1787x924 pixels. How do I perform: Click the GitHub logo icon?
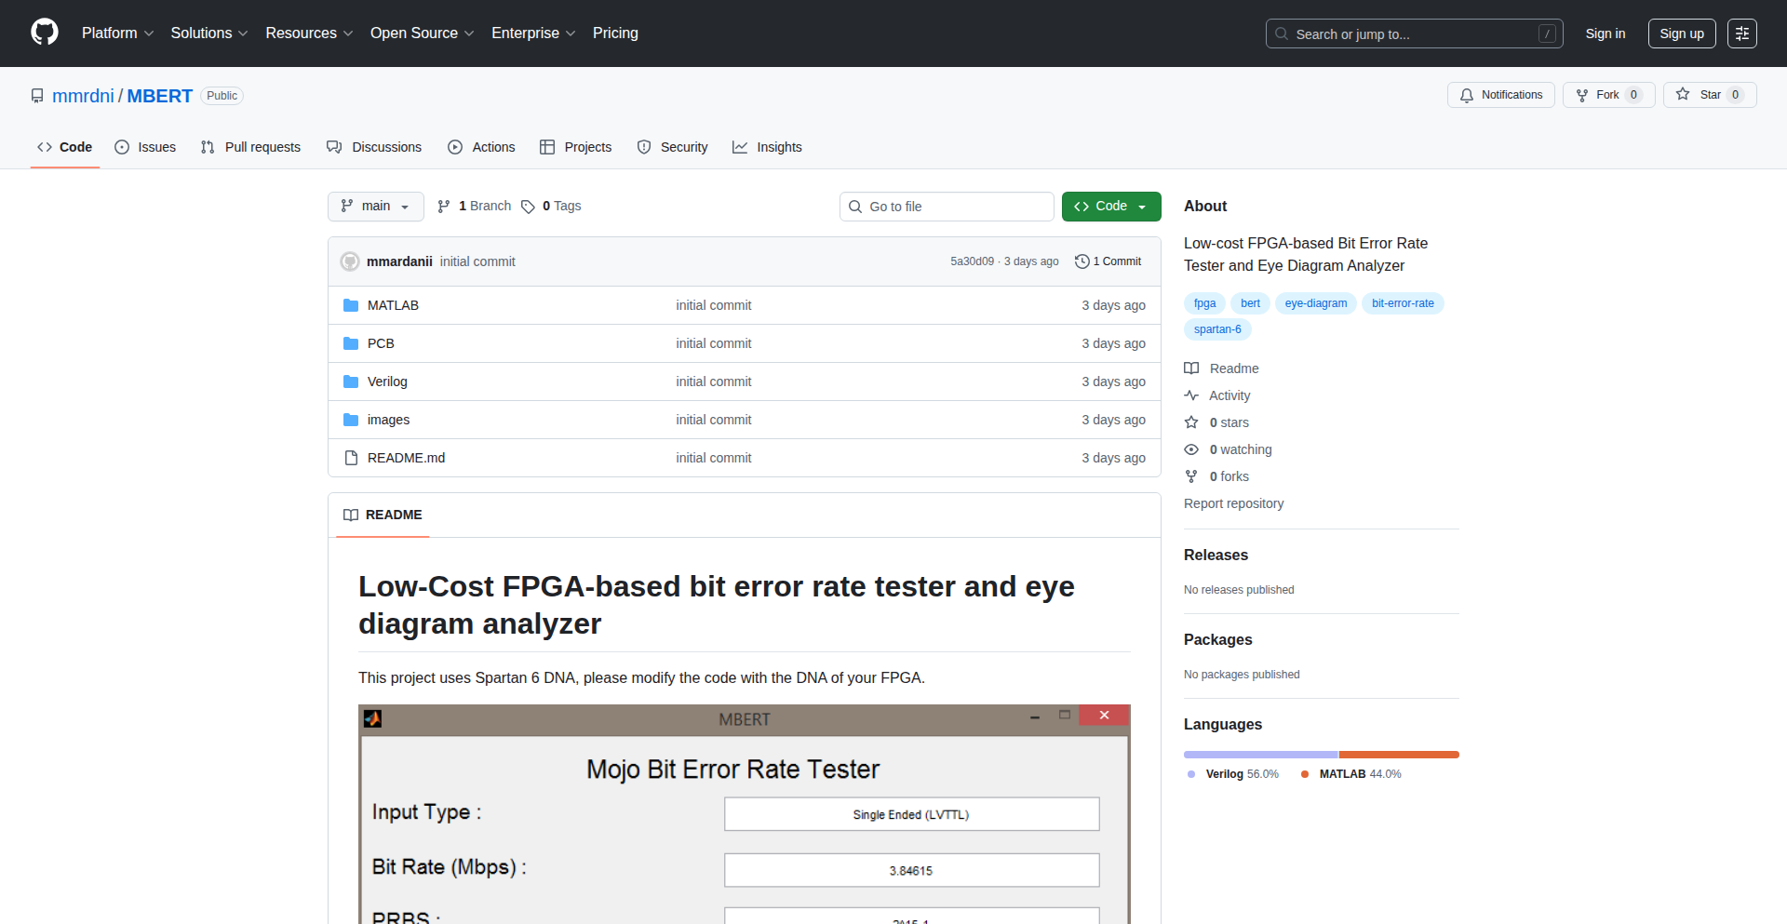45,33
